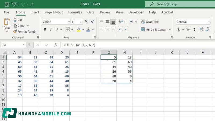
Task: Apply Percent Style number format
Action: point(188,30)
